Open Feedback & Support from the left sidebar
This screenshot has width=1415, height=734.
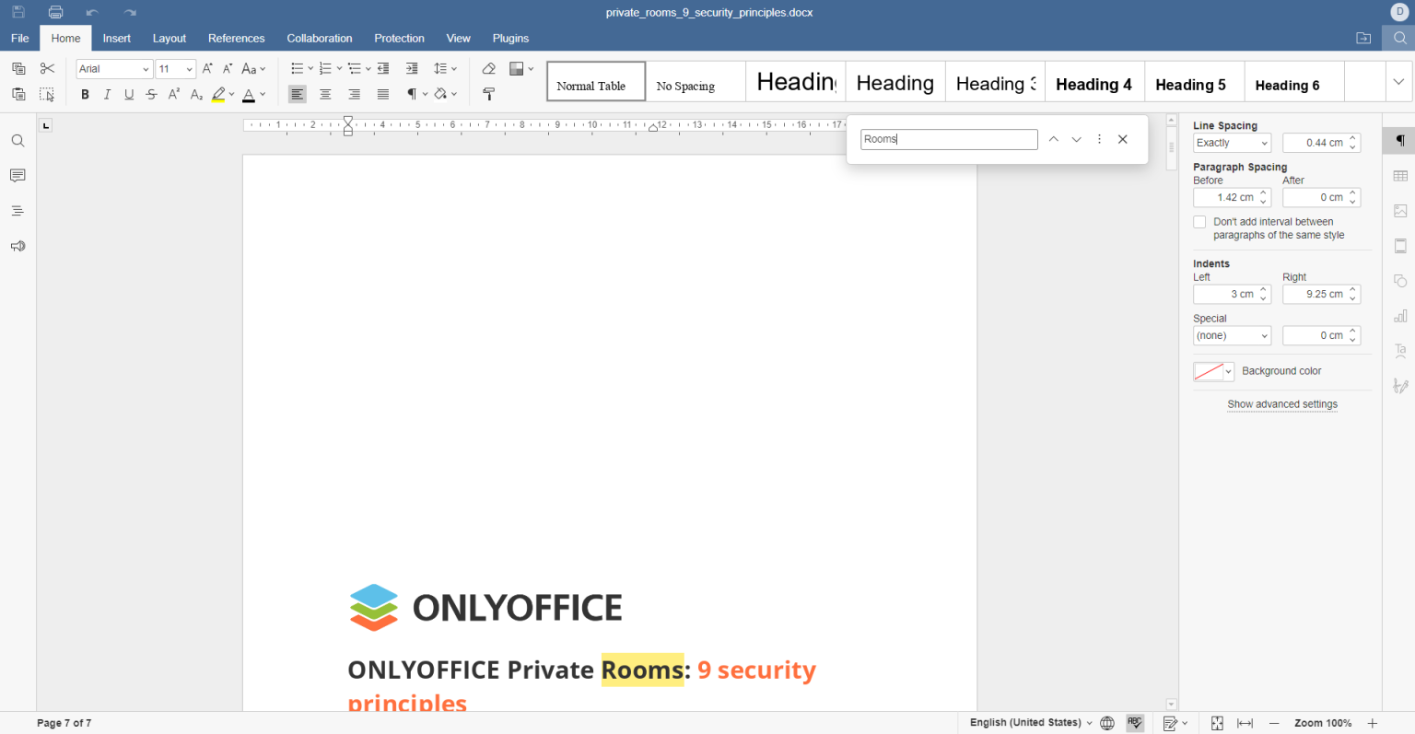(x=17, y=246)
